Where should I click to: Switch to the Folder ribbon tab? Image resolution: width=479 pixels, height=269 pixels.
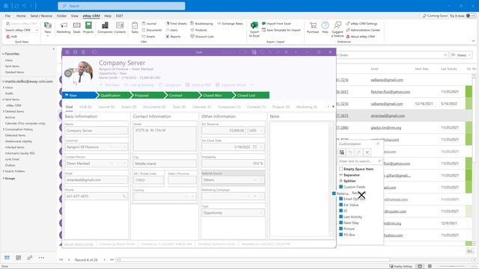(x=61, y=16)
